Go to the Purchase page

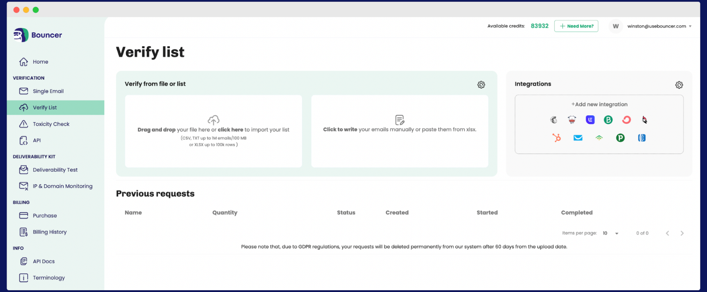pos(38,216)
